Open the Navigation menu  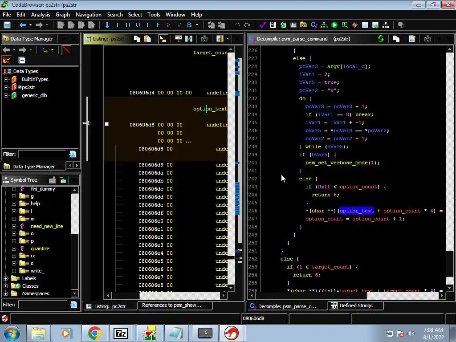tap(89, 15)
